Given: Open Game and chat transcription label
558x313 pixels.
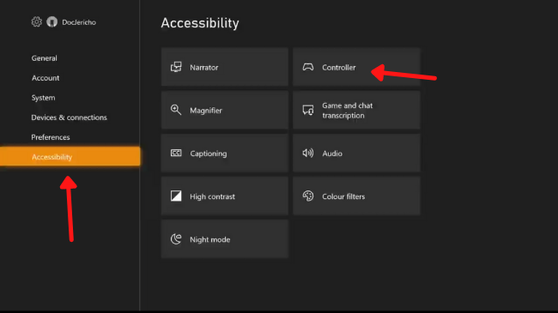Looking at the screenshot, I should point(348,111).
